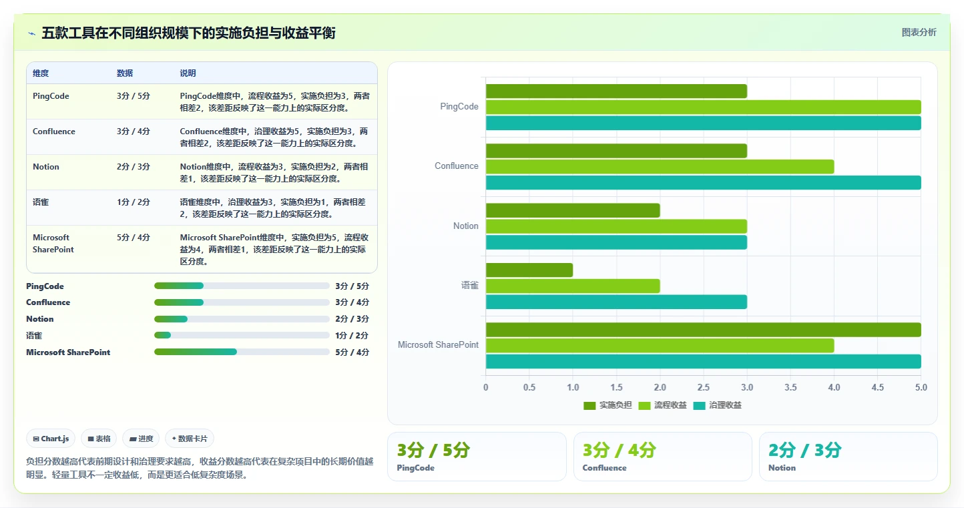Select the 进度 chip
Image resolution: width=964 pixels, height=508 pixels.
[x=142, y=439]
